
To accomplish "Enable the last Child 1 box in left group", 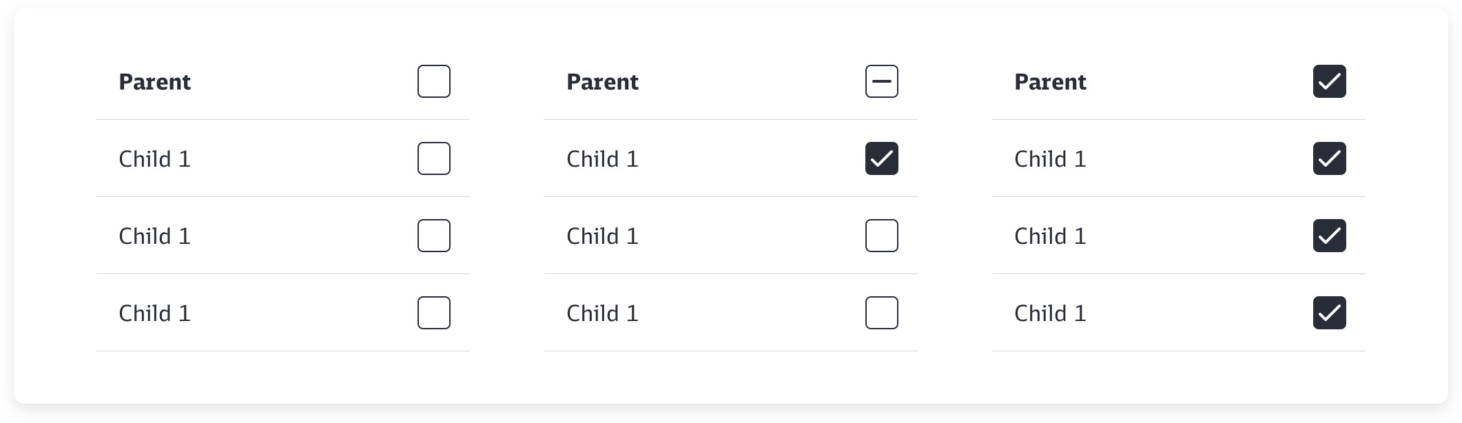I will [434, 313].
